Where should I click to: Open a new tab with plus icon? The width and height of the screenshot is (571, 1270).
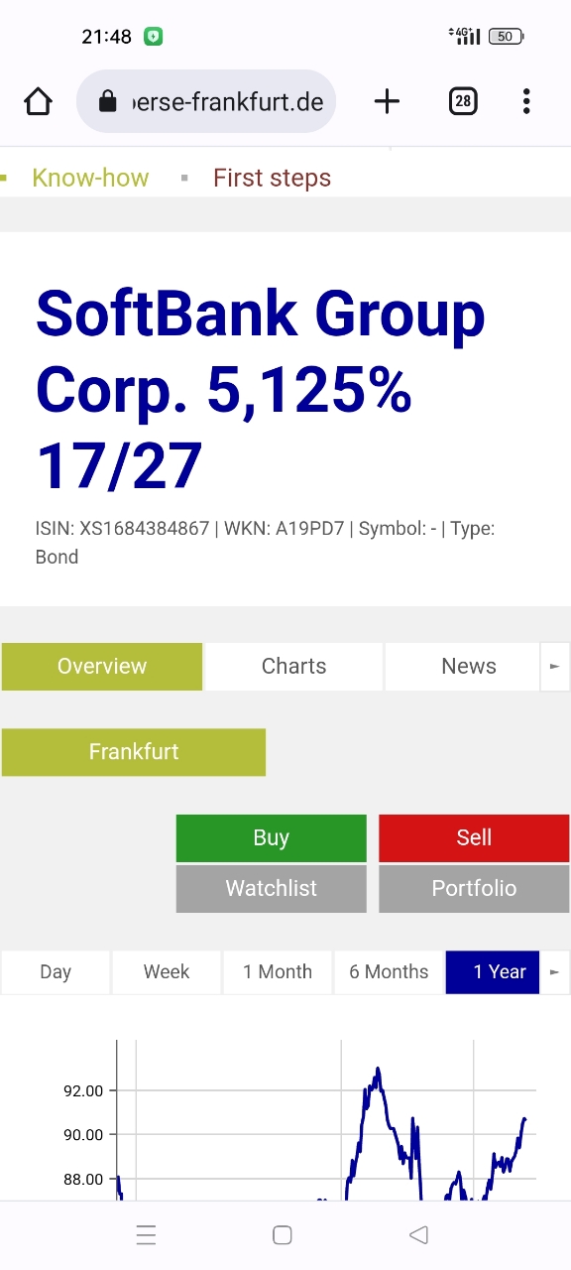[x=387, y=101]
